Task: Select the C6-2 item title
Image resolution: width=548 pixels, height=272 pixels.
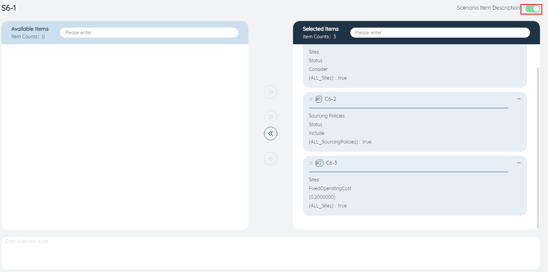Action: pos(330,99)
